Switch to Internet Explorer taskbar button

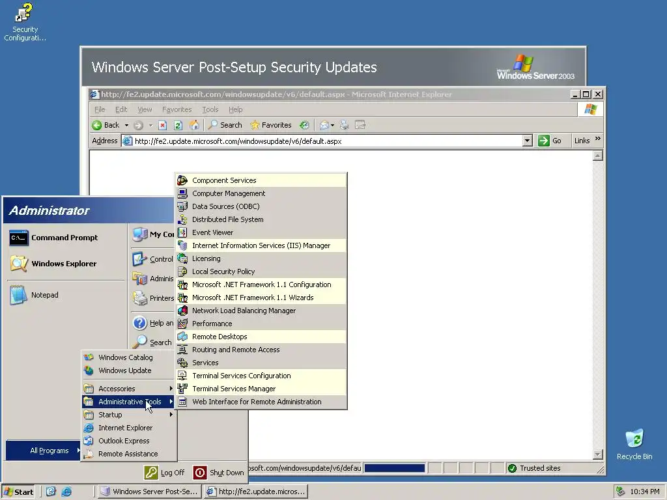(x=255, y=492)
